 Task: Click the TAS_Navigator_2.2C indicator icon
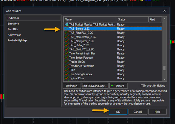(66, 41)
